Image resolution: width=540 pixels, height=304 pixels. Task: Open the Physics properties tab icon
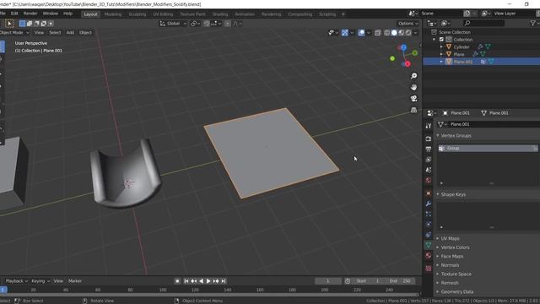point(428,225)
